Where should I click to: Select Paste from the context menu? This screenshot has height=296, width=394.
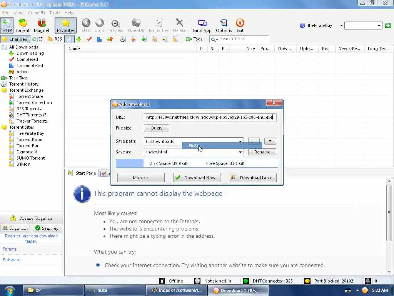(222, 145)
